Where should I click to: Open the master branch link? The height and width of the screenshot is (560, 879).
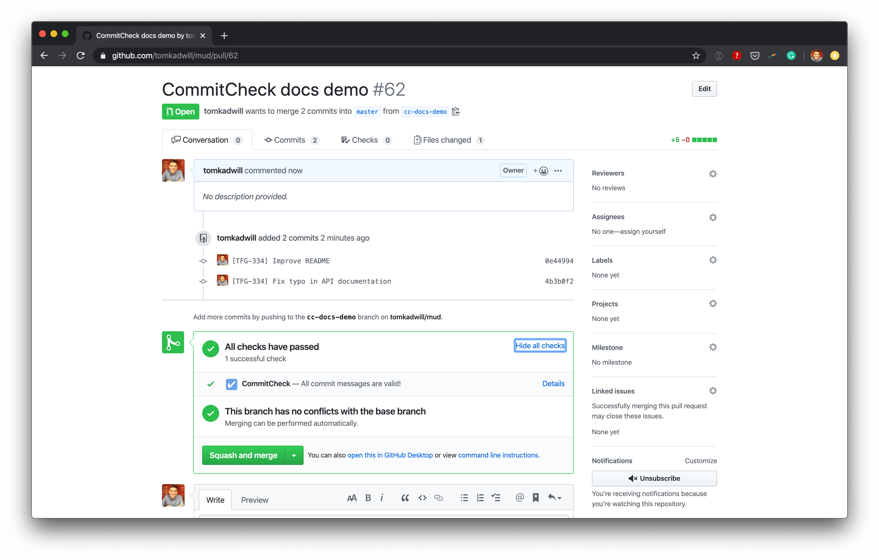click(367, 112)
